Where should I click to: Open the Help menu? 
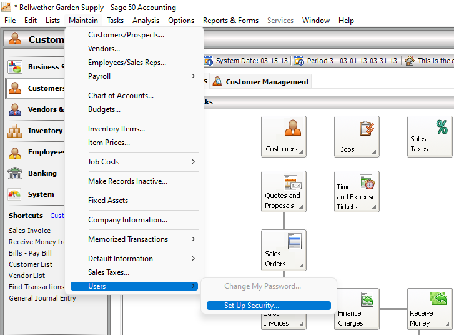coord(346,21)
